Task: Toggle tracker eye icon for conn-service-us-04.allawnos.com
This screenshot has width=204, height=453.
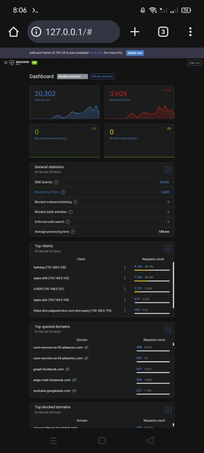Action: [x=86, y=359]
